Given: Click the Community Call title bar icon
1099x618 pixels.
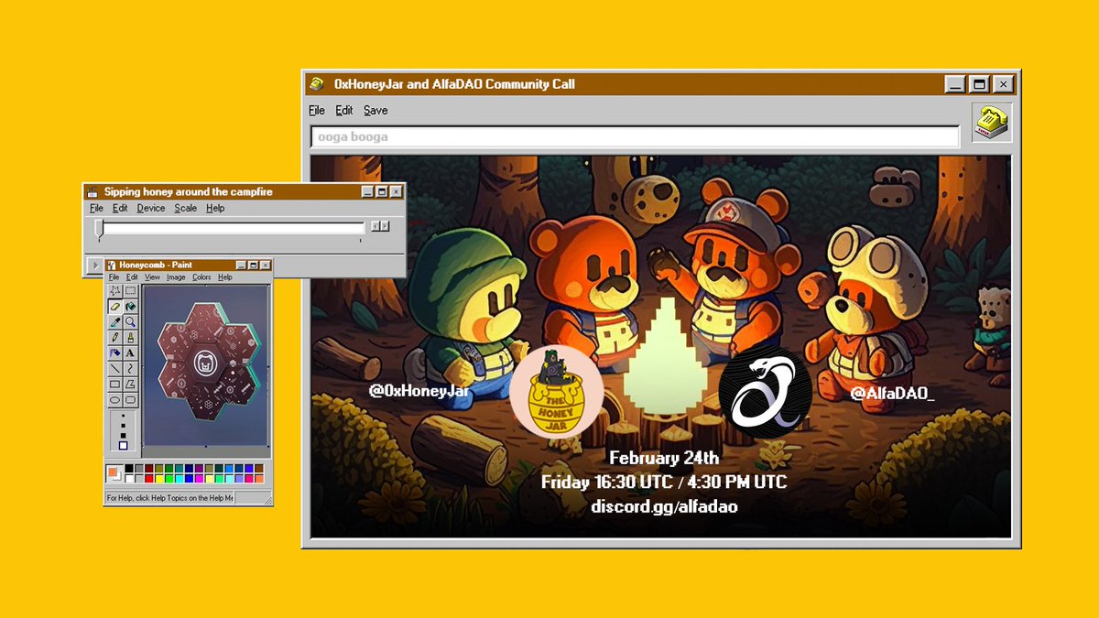Looking at the screenshot, I should coord(317,84).
